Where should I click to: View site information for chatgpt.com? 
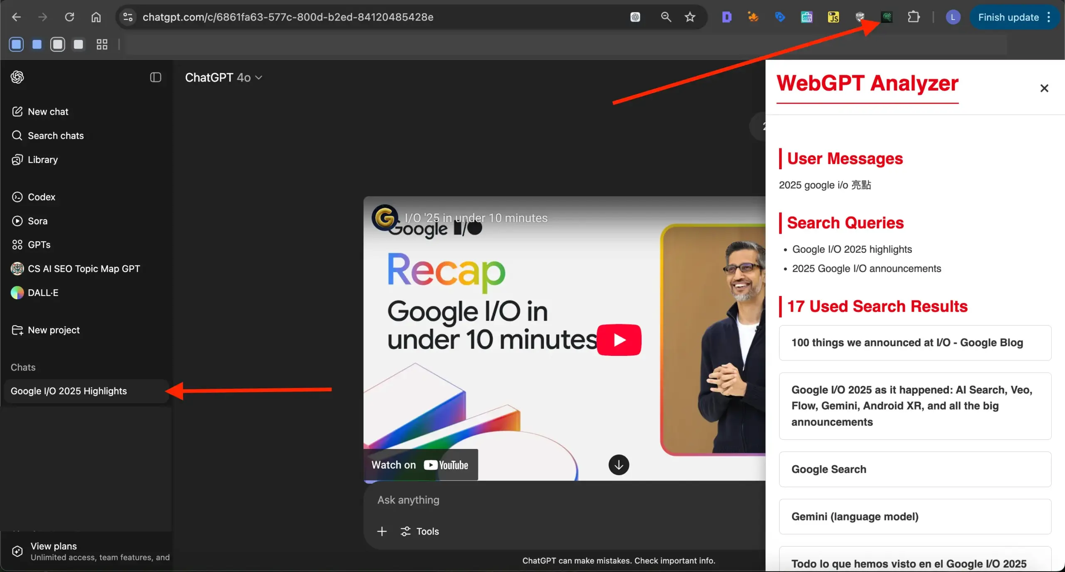(128, 17)
